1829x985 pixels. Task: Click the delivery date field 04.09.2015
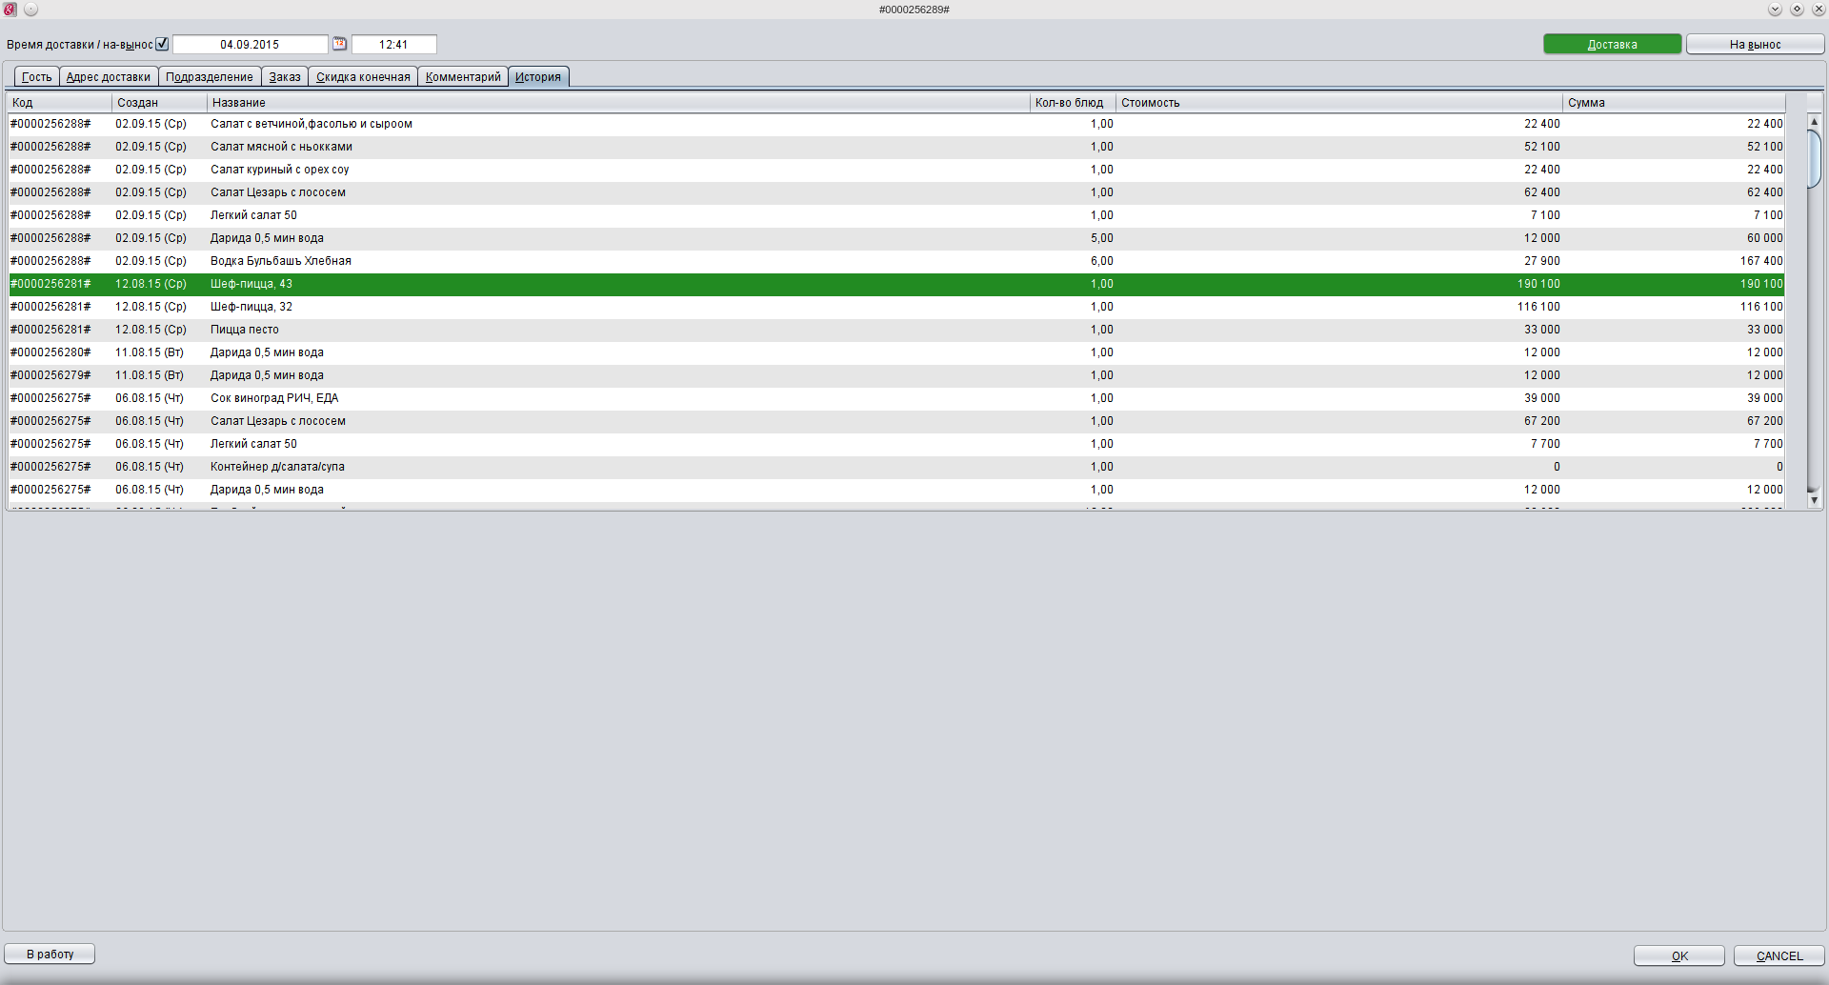(x=250, y=45)
